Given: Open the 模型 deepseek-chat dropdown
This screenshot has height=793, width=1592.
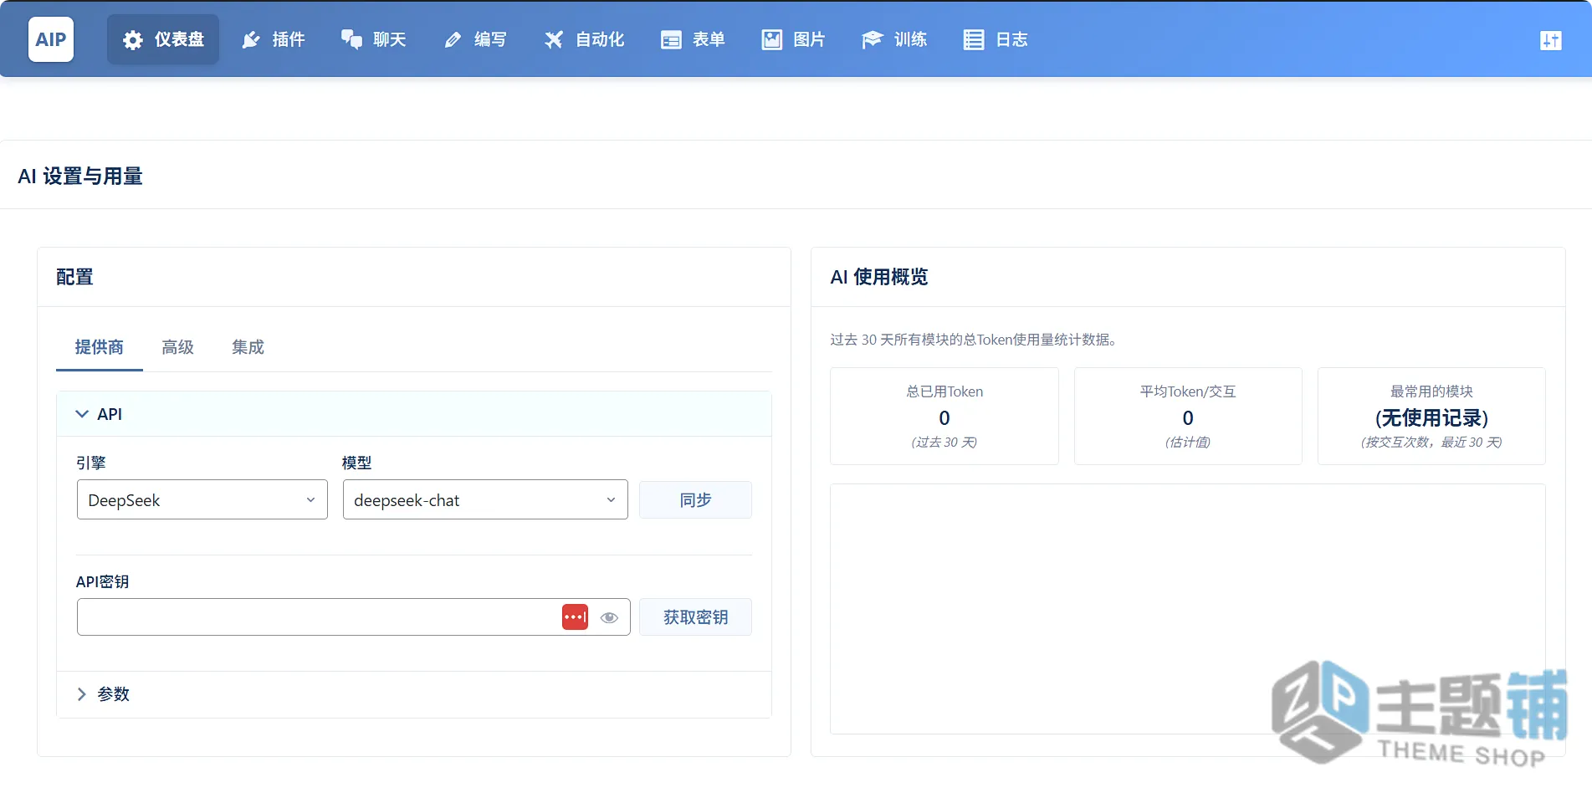Looking at the screenshot, I should click(485, 499).
